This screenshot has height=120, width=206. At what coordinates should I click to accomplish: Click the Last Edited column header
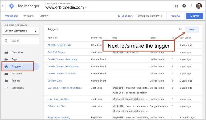[x=185, y=38]
